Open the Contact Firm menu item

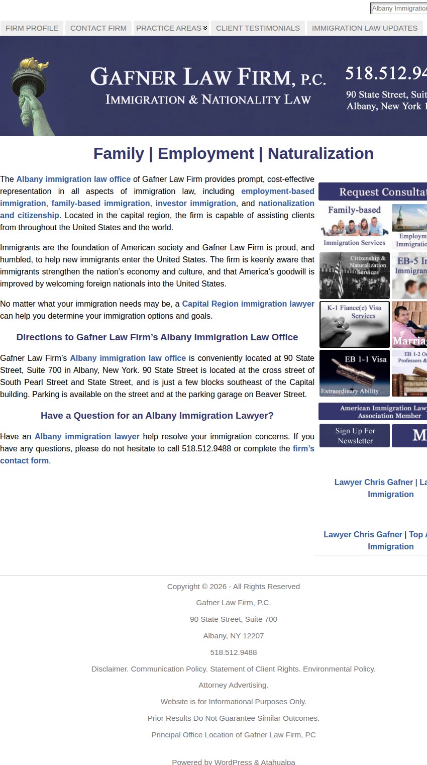click(98, 28)
